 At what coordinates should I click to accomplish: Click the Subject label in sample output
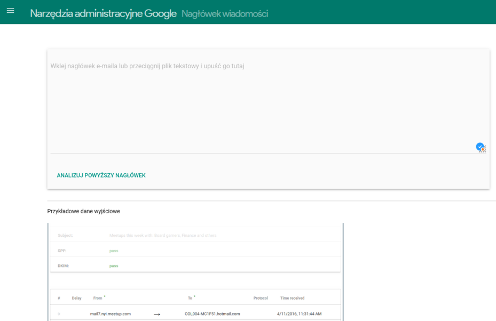65,235
